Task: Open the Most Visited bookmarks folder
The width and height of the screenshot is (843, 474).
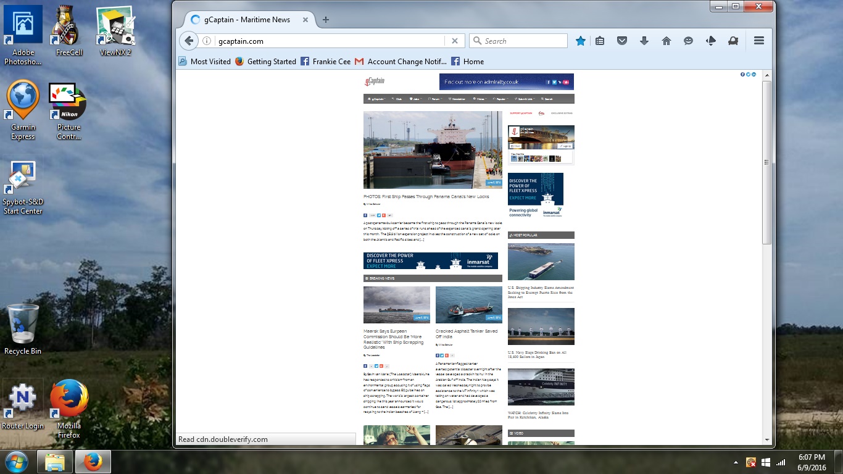Action: 205,62
